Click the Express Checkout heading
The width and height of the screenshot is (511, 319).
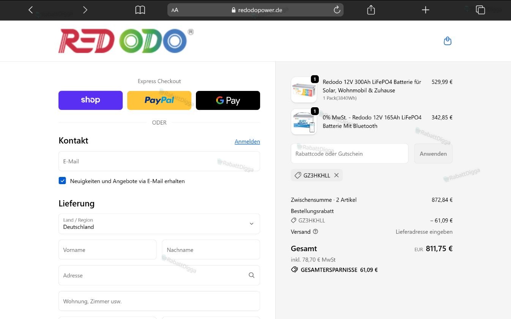(159, 81)
